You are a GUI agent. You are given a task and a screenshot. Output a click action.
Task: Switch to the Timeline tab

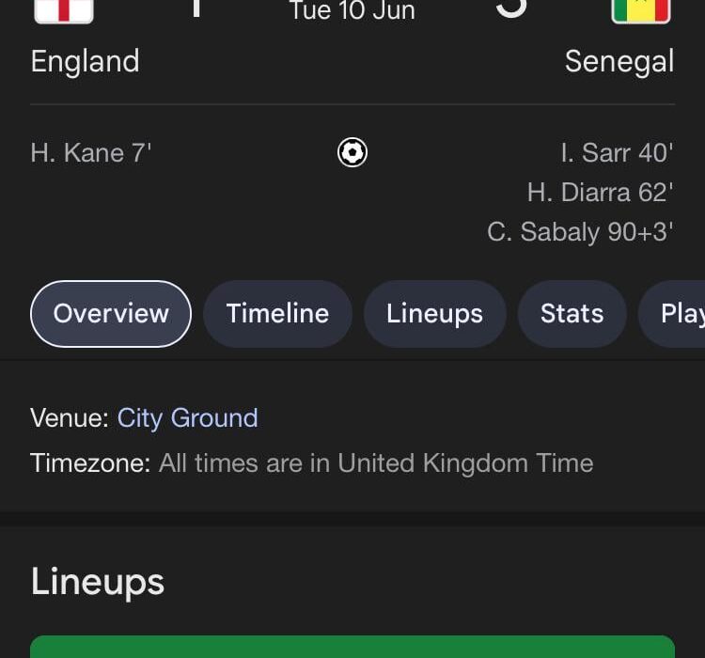coord(277,313)
